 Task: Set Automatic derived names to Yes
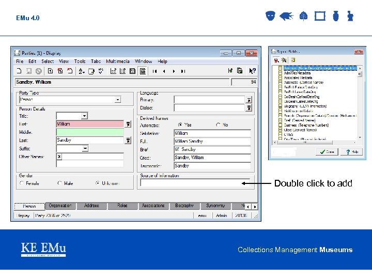(x=180, y=125)
